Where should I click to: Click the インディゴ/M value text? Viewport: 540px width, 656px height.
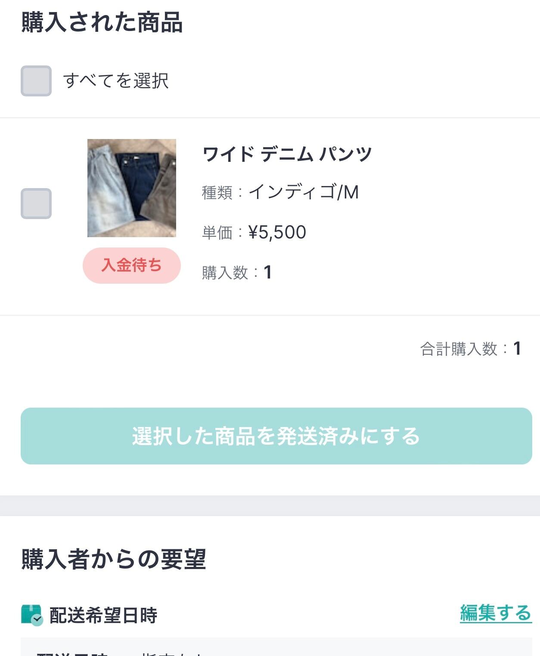[x=304, y=192]
